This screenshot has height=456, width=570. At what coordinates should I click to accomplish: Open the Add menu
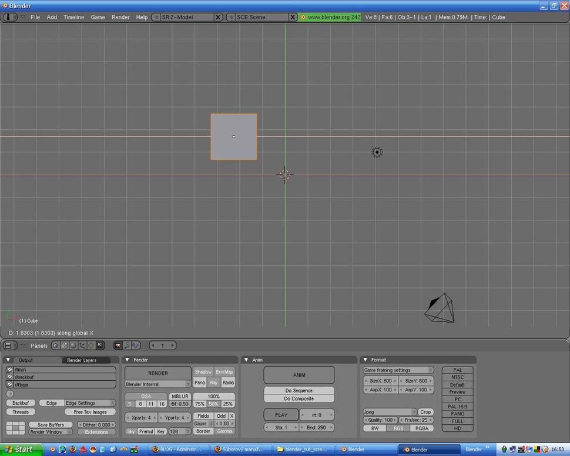tap(52, 17)
